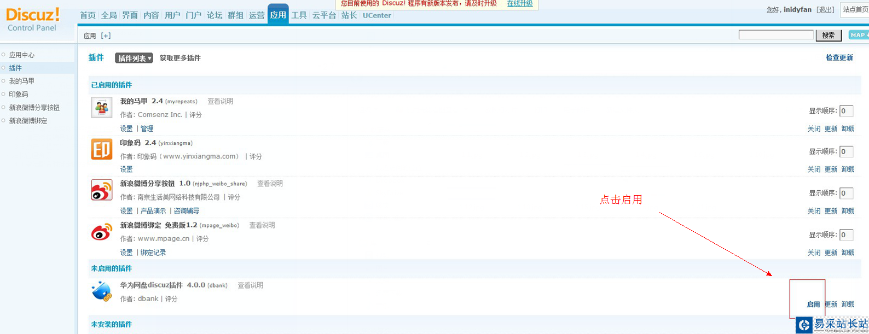Open the 运营 top menu
The width and height of the screenshot is (869, 334).
(257, 15)
